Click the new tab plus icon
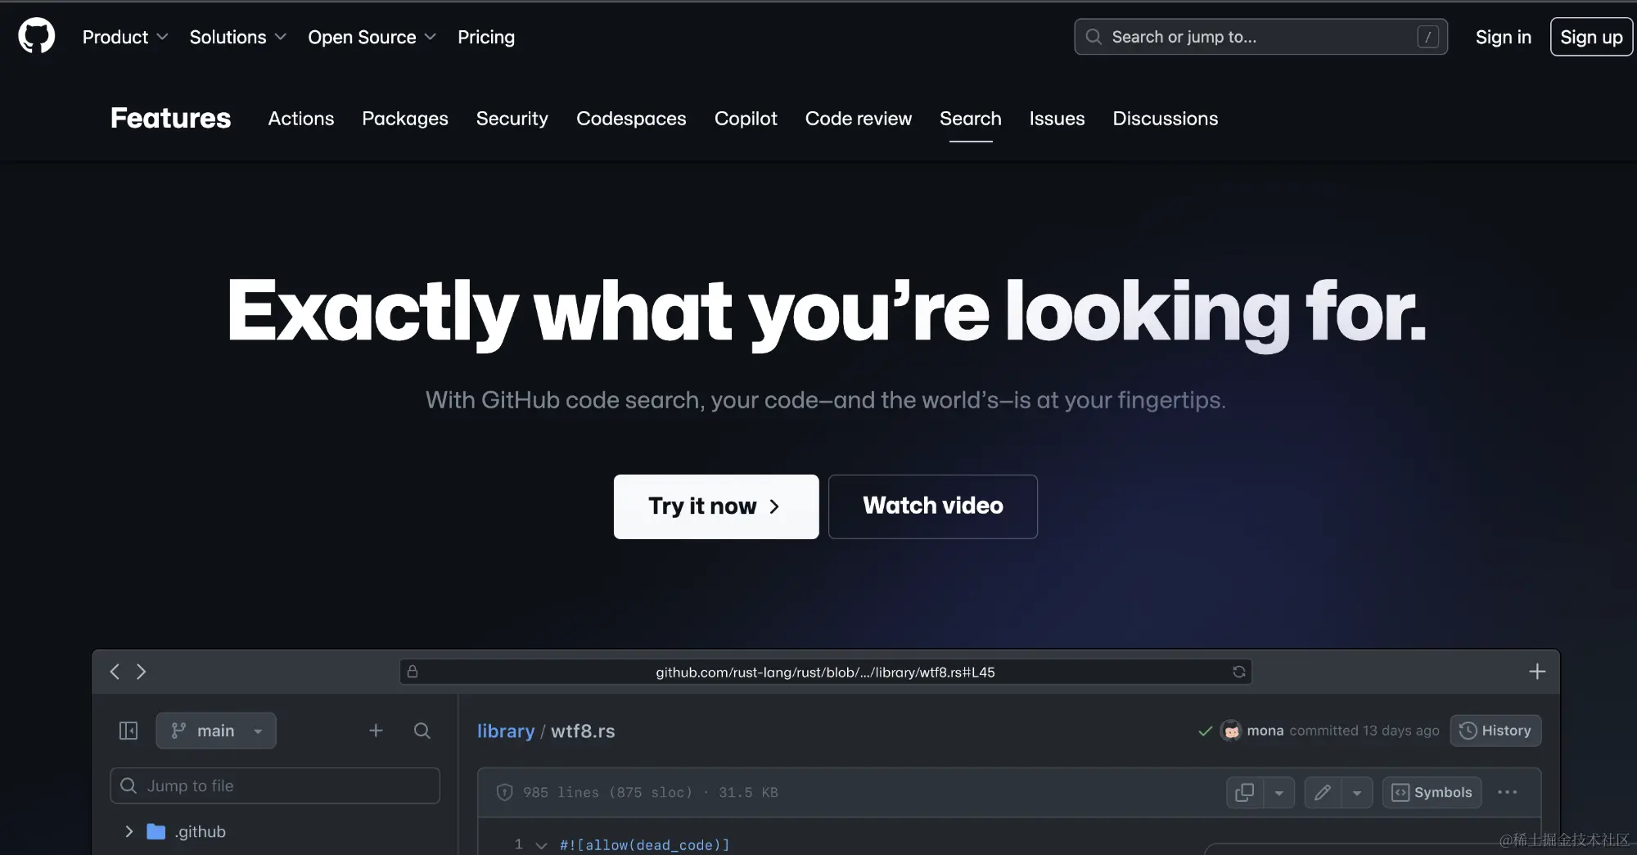The height and width of the screenshot is (855, 1637). click(1537, 672)
